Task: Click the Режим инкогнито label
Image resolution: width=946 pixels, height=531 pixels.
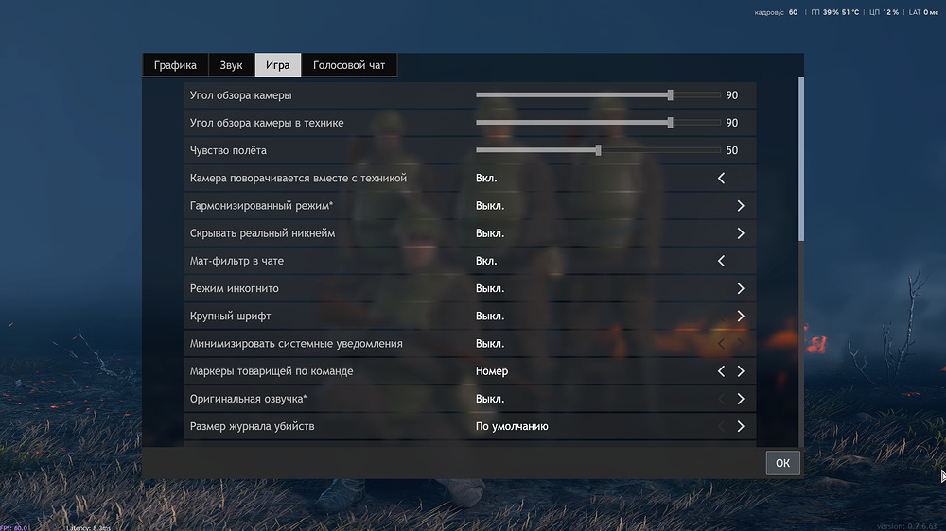Action: [234, 289]
